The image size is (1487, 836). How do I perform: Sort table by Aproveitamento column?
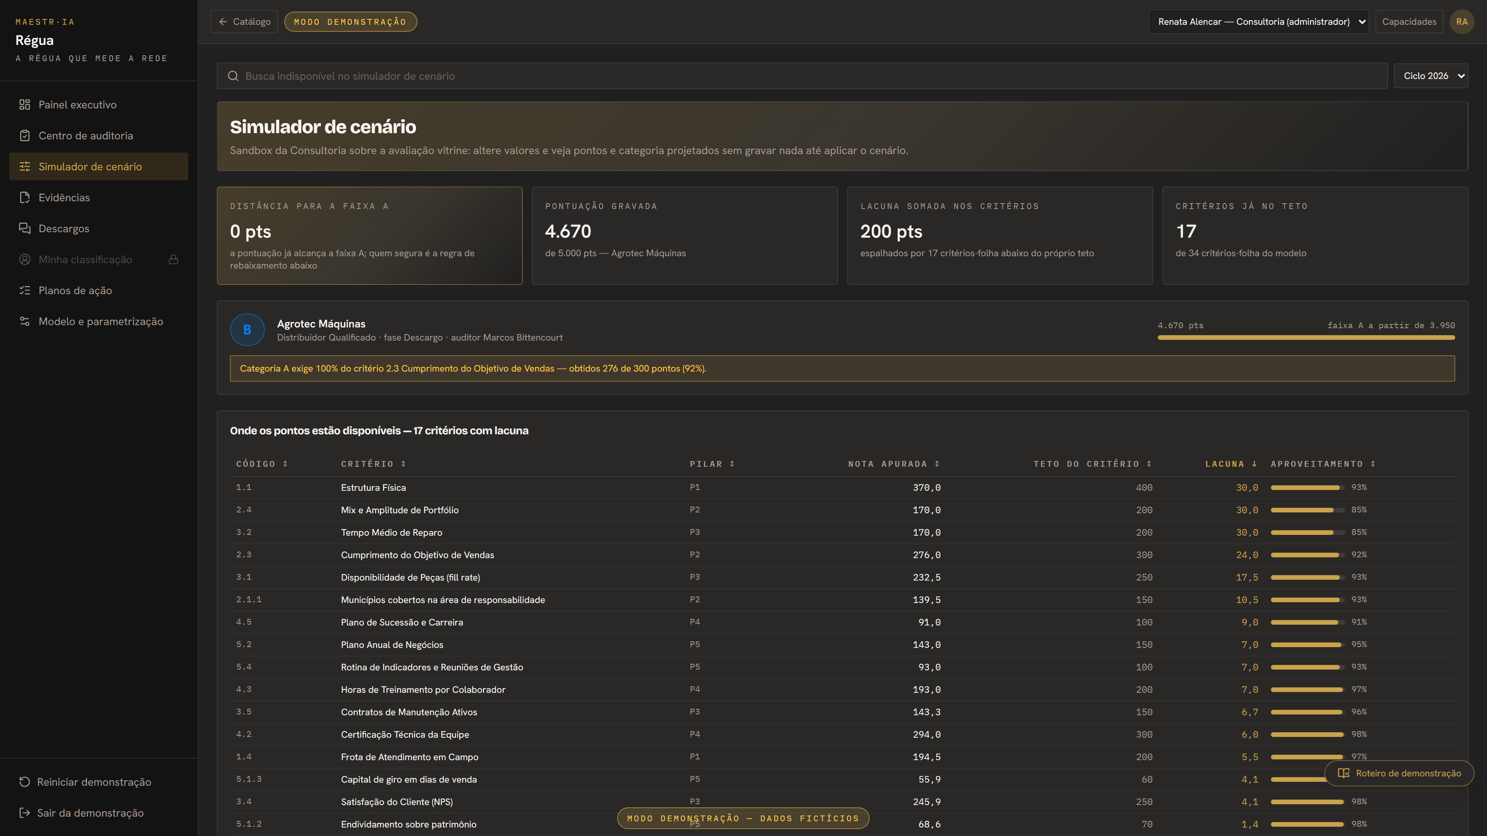(x=1322, y=464)
